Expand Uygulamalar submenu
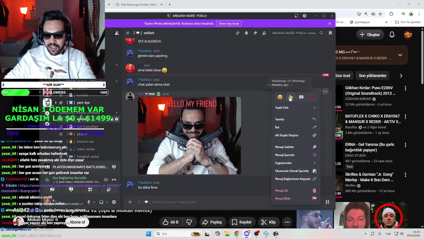Image resolution: width=424 pixels, height=239 pixels. tap(295, 163)
